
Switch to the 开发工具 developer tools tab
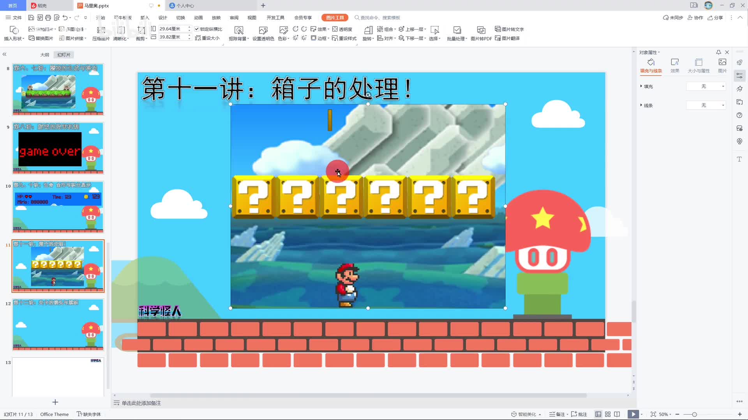[275, 17]
